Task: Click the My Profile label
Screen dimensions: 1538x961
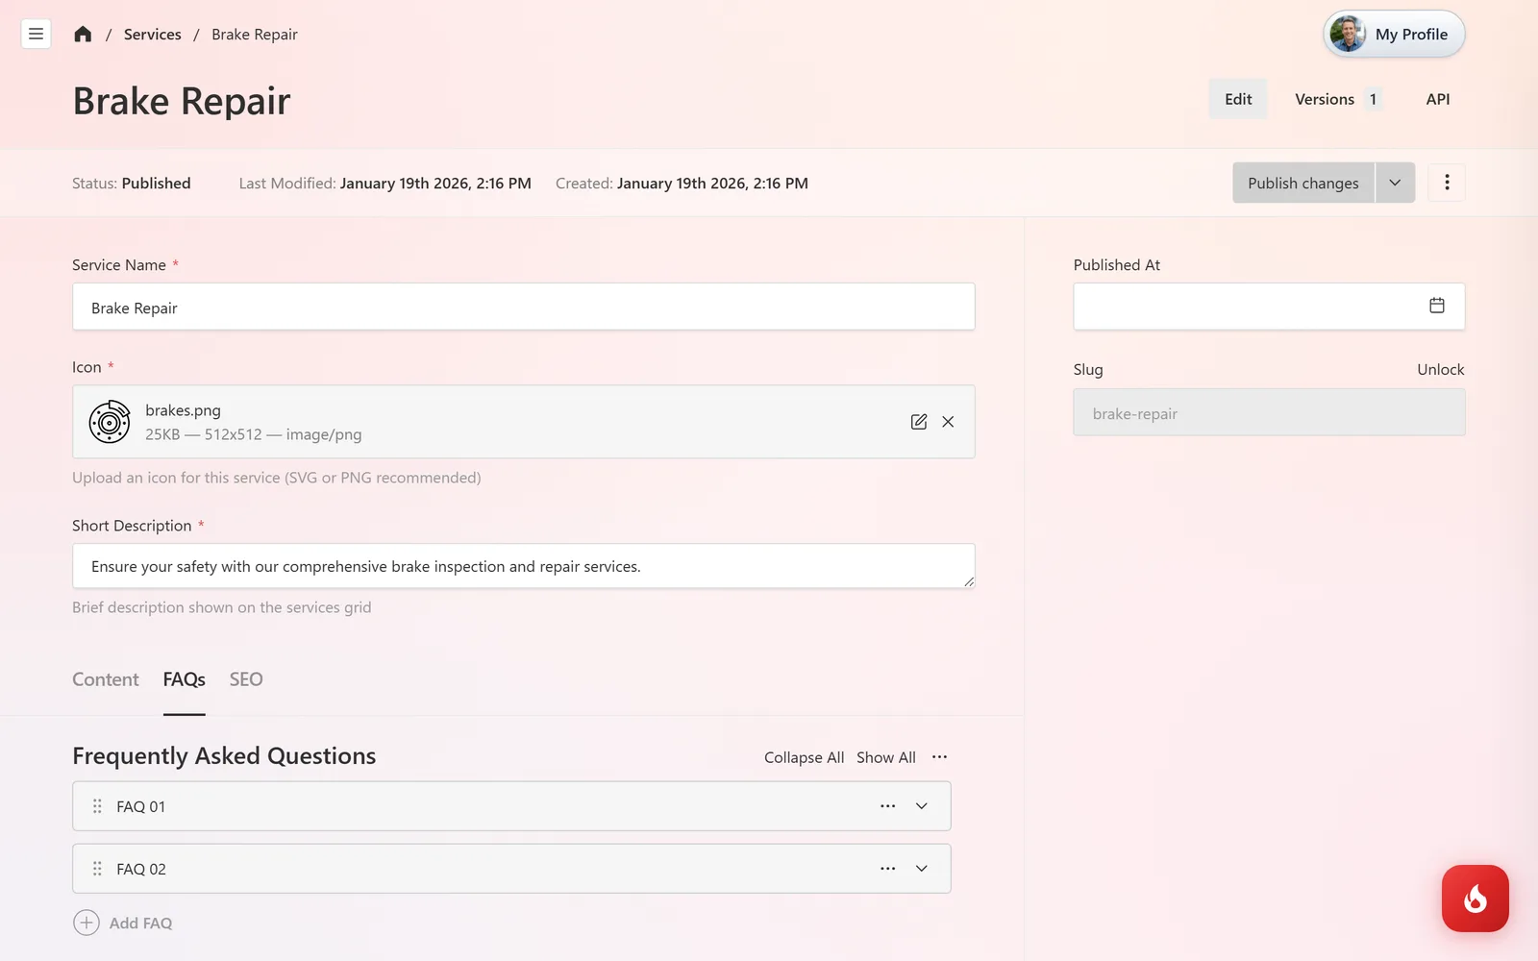Action: coord(1411,34)
